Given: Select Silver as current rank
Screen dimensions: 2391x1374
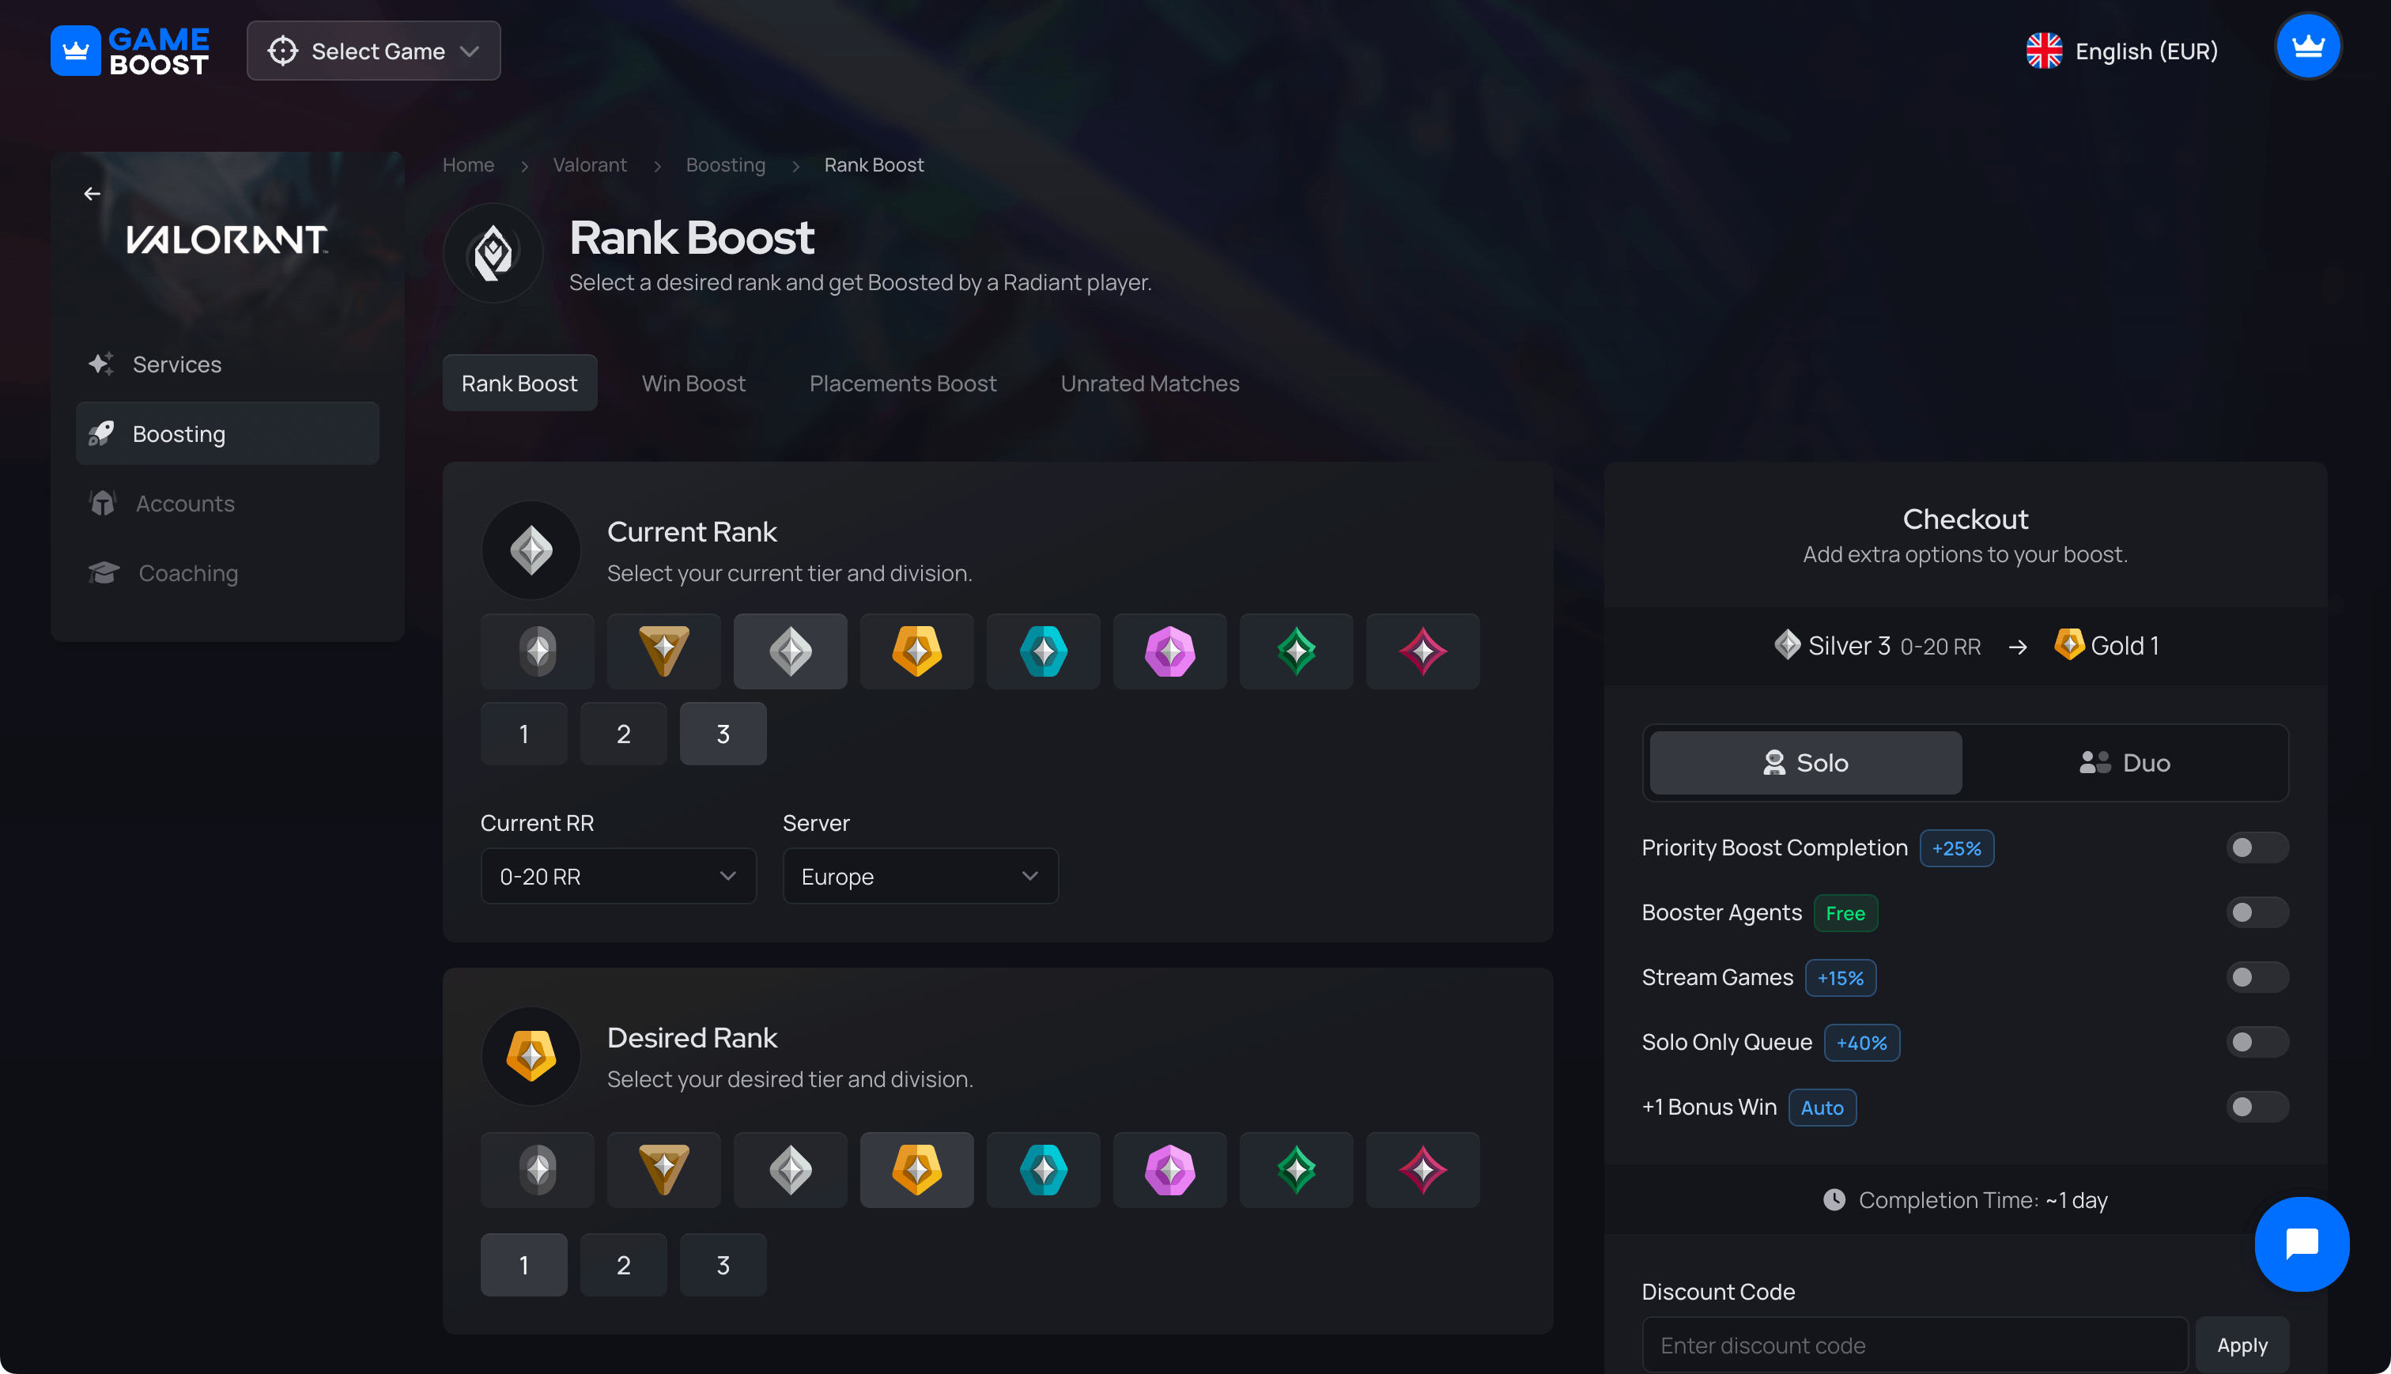Looking at the screenshot, I should tap(791, 651).
